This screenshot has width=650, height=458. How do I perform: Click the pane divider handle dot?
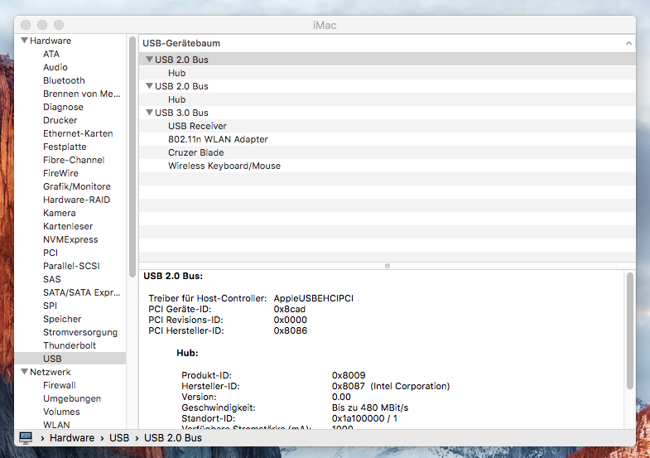pyautogui.click(x=388, y=266)
